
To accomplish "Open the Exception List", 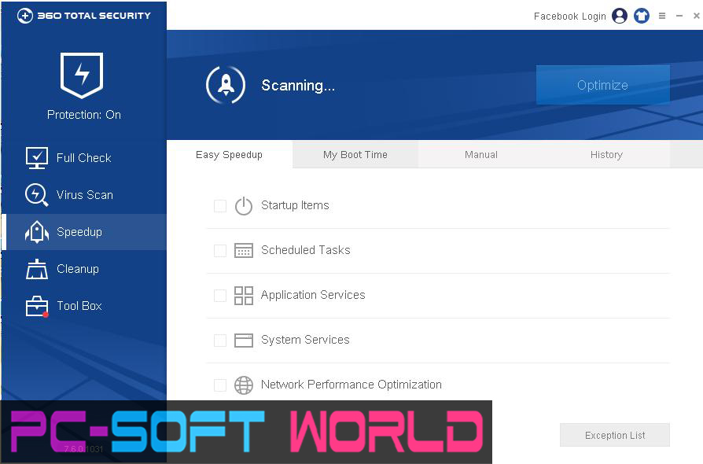I will pos(614,435).
